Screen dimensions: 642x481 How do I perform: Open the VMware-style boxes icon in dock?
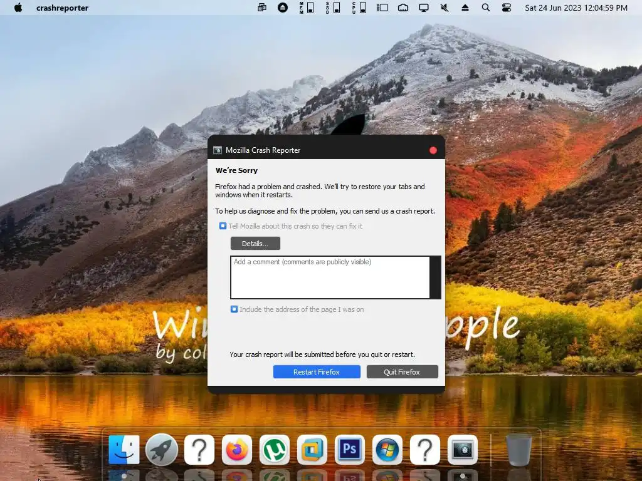[x=312, y=450]
